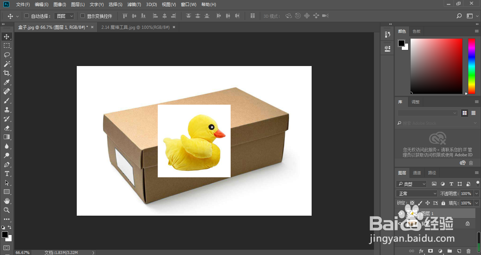Open the 文件(F) menu
Screen dimensions: 481x255
coord(23,5)
